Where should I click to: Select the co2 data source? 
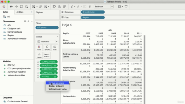coord(8,17)
